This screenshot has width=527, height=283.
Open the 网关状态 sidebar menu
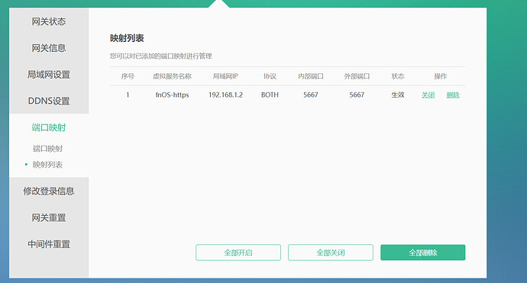pyautogui.click(x=49, y=21)
